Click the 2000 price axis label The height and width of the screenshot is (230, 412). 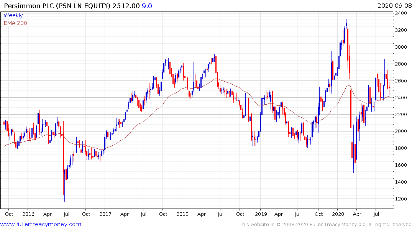click(401, 131)
